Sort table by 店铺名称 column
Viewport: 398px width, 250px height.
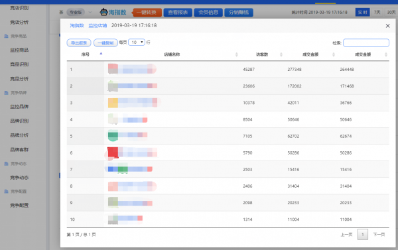[237, 54]
